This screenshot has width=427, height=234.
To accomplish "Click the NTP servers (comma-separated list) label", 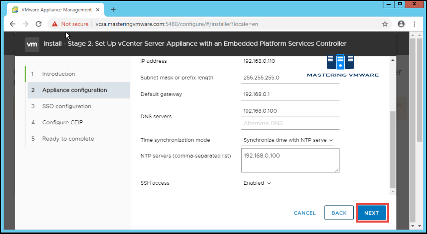I will click(x=186, y=156).
